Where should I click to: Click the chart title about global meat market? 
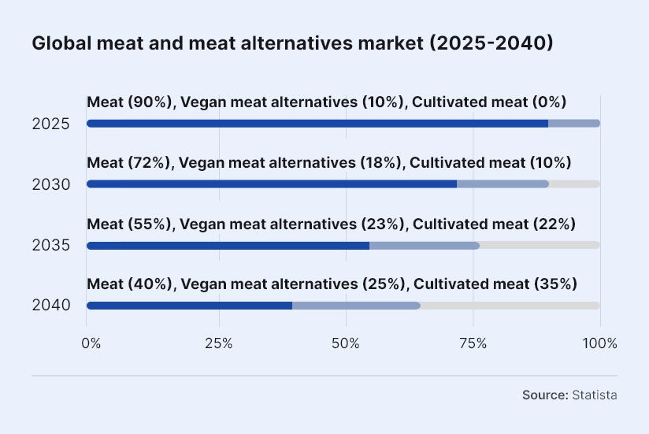point(292,43)
